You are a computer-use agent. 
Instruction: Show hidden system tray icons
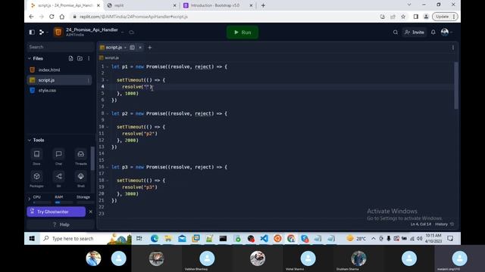pos(374,239)
